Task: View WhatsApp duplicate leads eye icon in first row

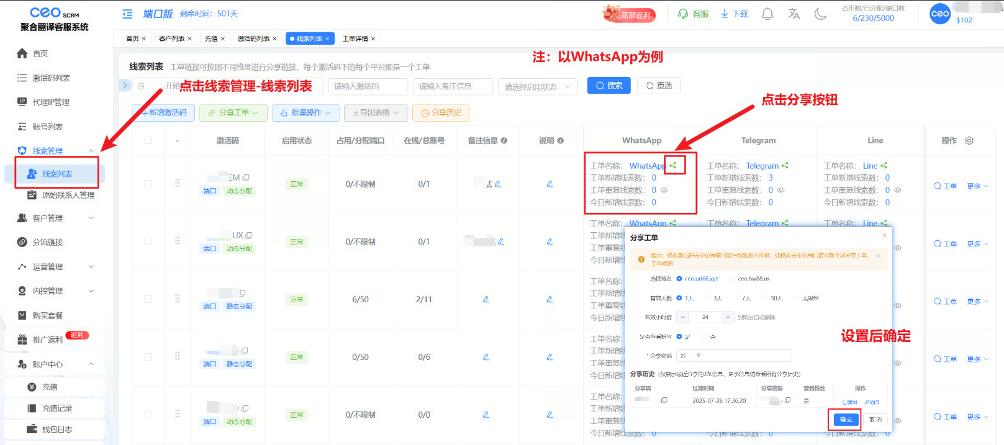Action: point(664,190)
